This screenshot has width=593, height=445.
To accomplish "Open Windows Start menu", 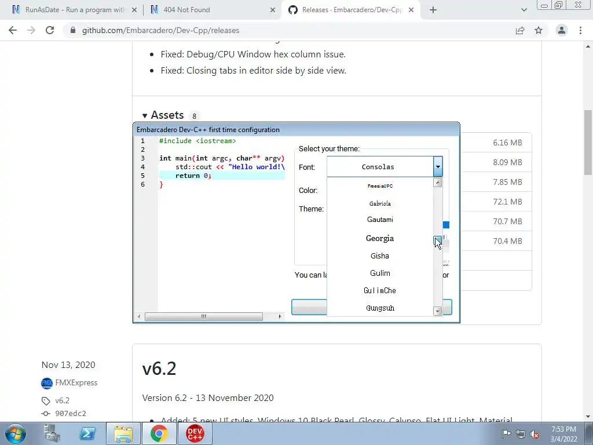I will 16,433.
